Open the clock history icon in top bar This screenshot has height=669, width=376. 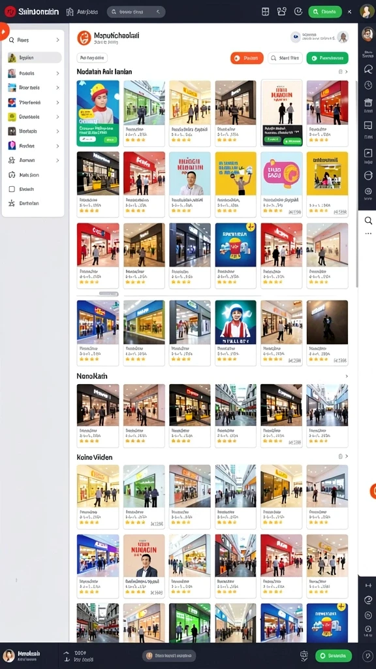point(298,12)
